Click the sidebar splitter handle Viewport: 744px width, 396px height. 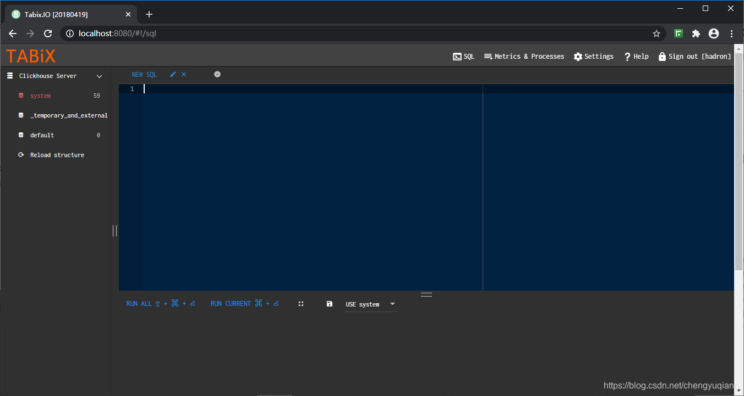(x=114, y=231)
